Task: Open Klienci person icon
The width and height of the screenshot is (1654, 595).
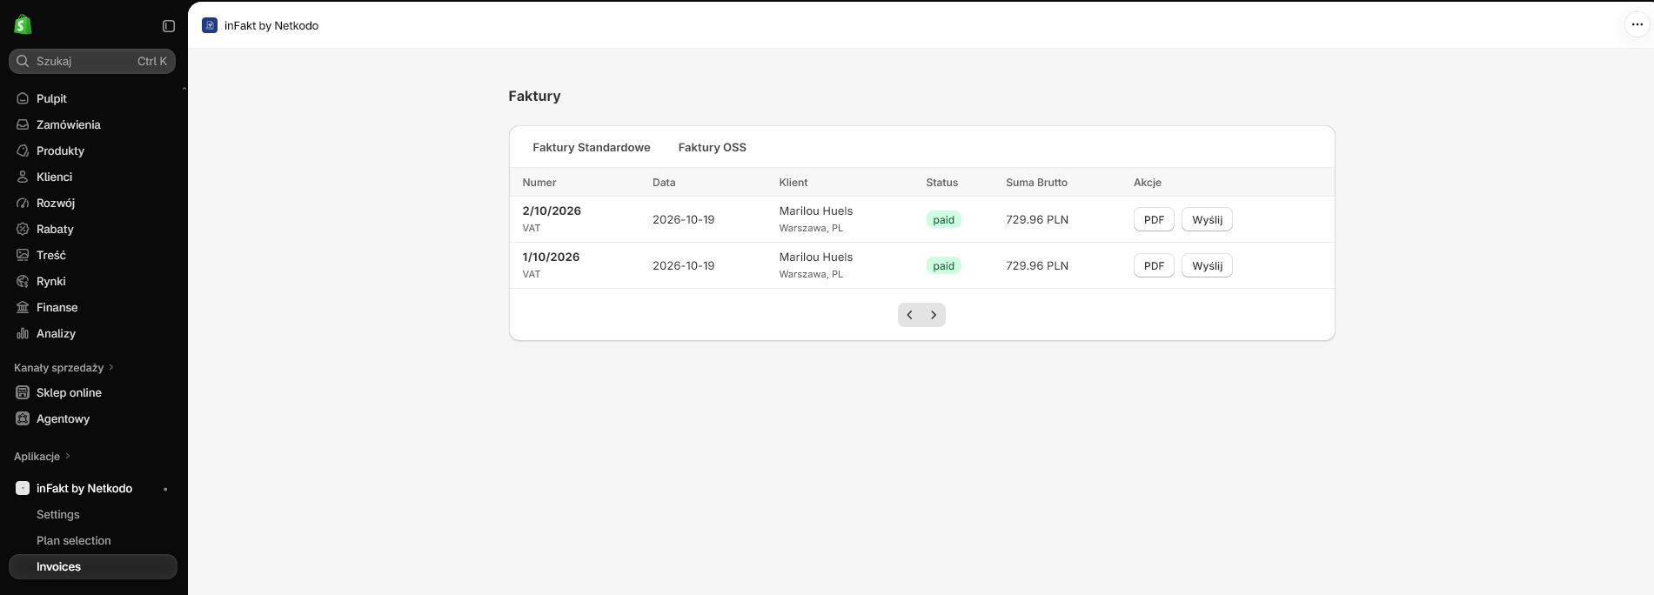Action: [x=23, y=177]
